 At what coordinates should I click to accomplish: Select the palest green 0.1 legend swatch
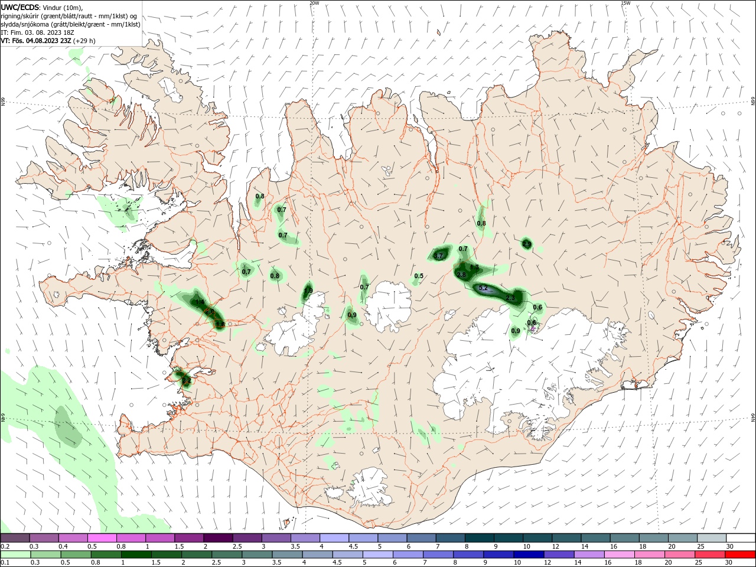[15, 555]
